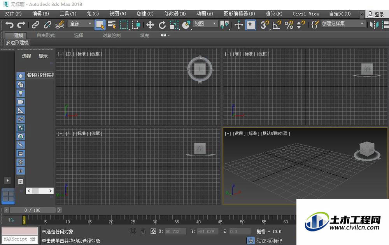Click Select and Manipulate crosshair icon

tap(239, 25)
